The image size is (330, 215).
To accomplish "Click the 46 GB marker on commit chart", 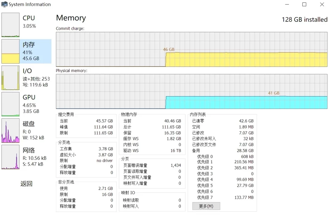I will tap(169, 49).
